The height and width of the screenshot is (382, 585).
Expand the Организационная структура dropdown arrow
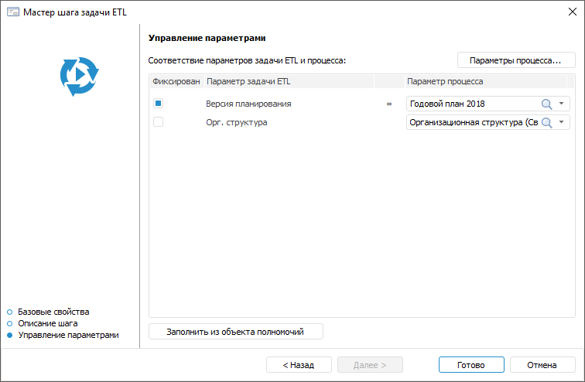pyautogui.click(x=562, y=122)
